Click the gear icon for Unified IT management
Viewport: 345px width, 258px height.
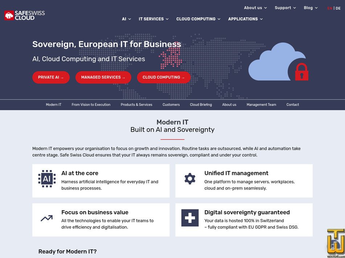(190, 179)
